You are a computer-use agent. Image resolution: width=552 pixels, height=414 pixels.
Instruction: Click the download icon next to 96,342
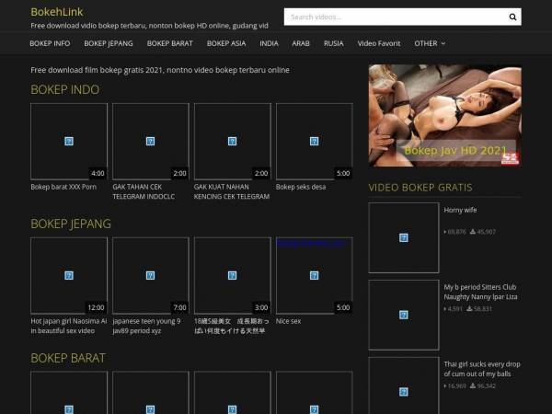coord(473,385)
